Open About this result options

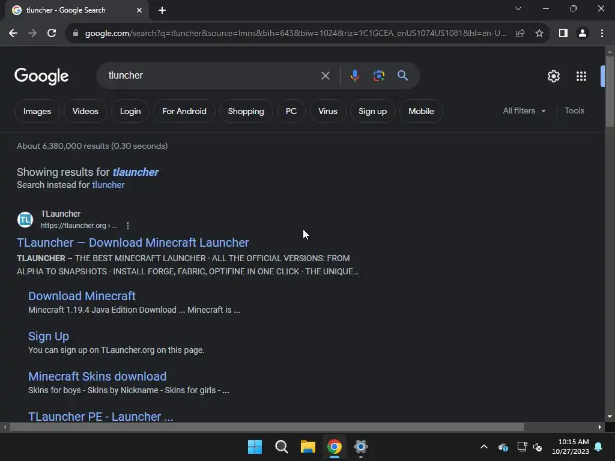[x=128, y=226]
